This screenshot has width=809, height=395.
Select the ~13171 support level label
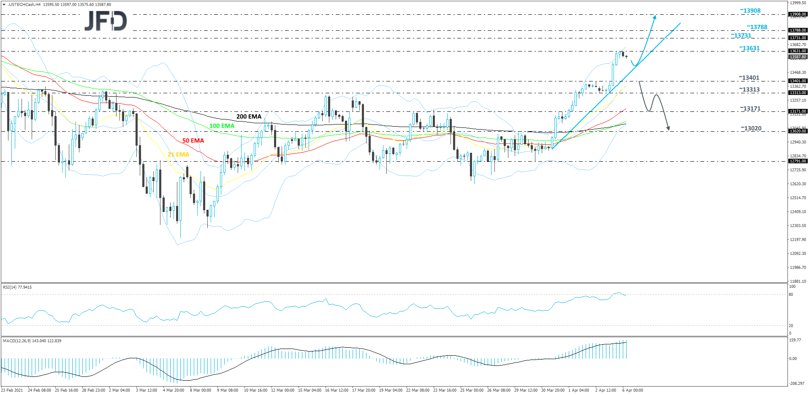[750, 108]
